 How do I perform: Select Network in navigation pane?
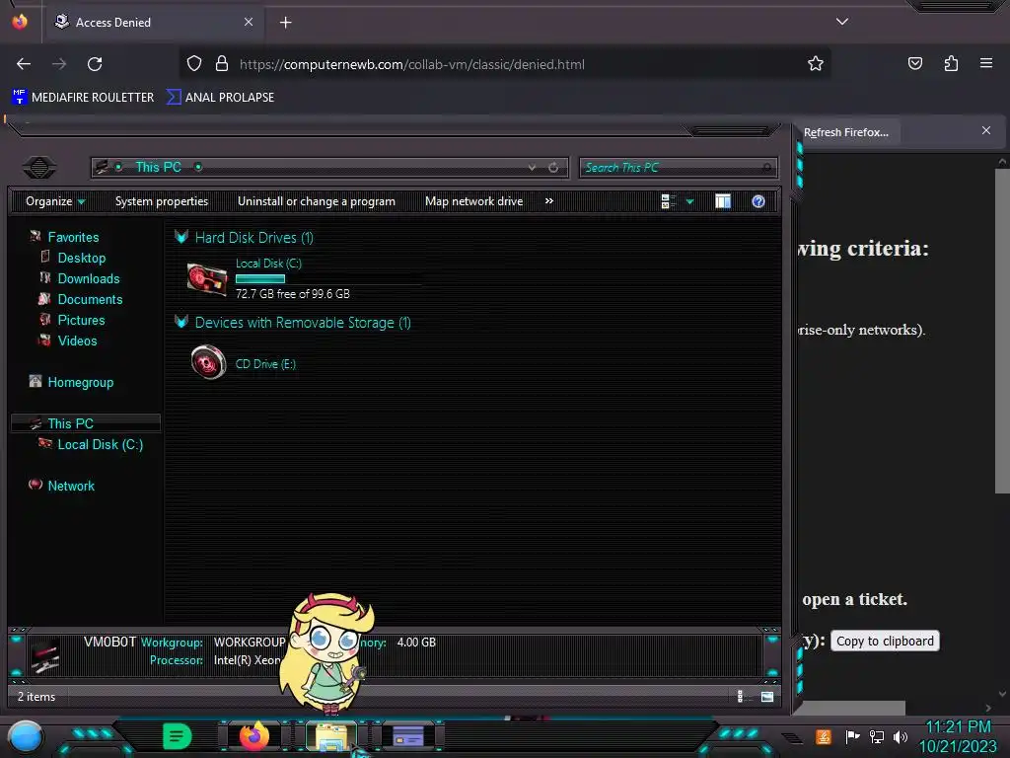coord(71,486)
